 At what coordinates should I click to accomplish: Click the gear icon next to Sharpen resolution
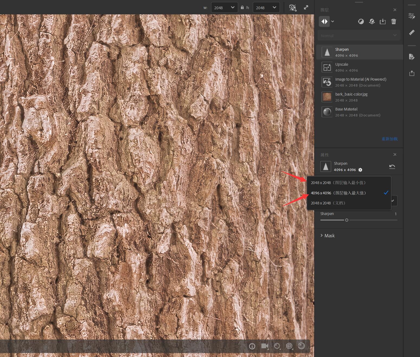[x=360, y=170]
